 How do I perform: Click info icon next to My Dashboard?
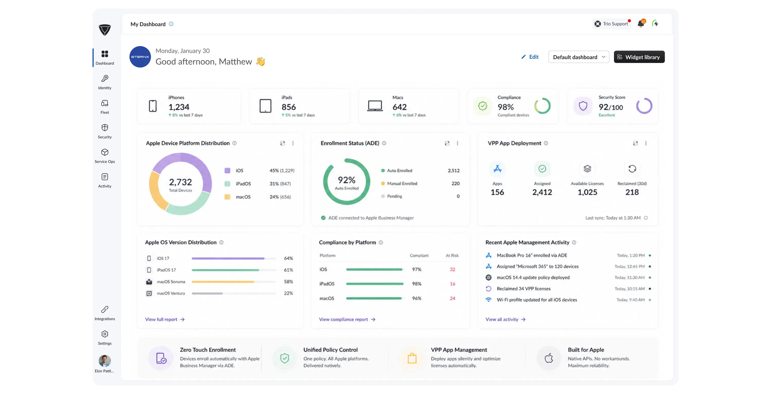click(x=171, y=24)
